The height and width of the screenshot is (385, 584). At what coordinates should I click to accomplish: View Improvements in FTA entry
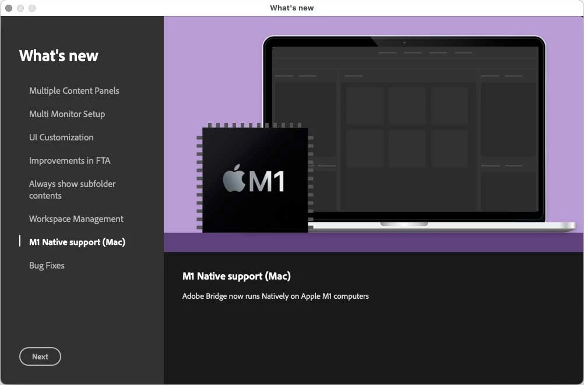click(x=69, y=161)
